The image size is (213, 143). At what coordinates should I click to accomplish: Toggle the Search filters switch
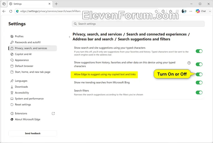(x=199, y=93)
